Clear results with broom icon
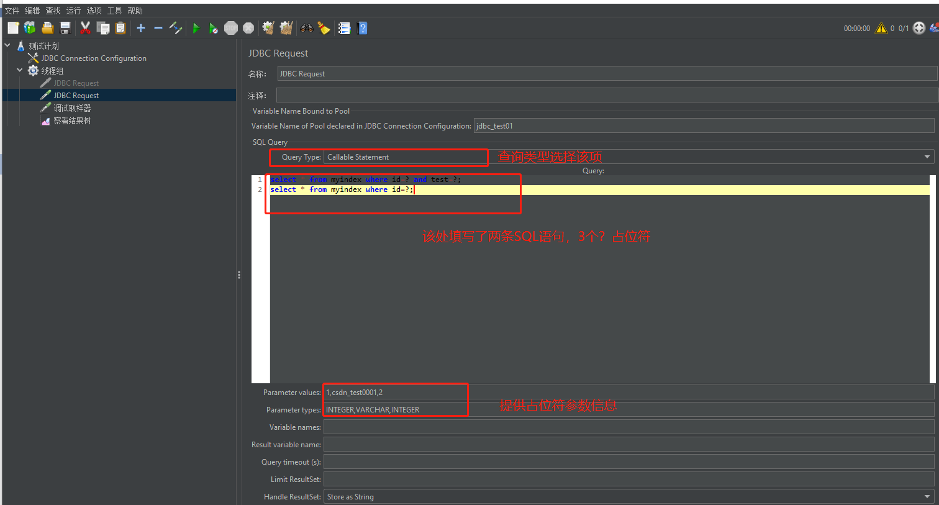 click(x=268, y=27)
